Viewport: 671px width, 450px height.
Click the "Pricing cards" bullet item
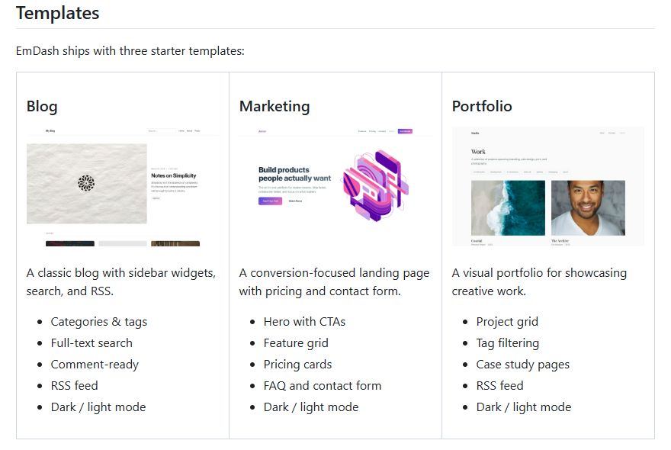[297, 365]
